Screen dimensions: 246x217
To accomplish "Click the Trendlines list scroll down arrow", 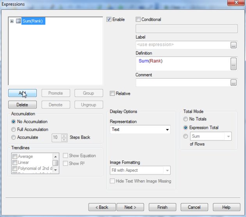I will pos(55,170).
